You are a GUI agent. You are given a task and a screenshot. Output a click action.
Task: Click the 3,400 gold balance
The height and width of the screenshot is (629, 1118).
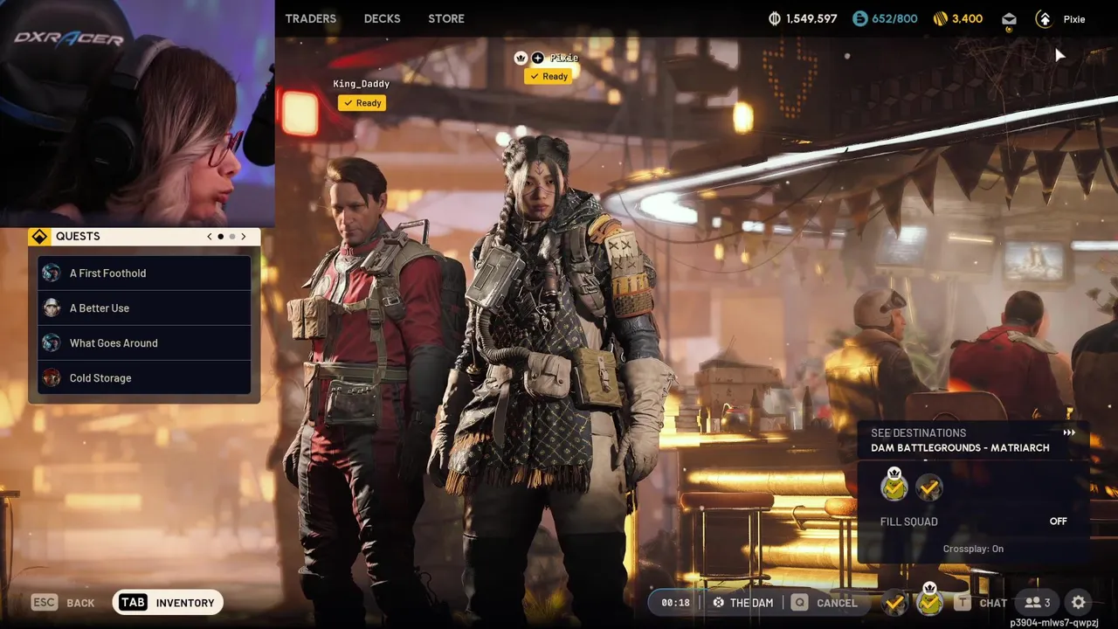[968, 18]
